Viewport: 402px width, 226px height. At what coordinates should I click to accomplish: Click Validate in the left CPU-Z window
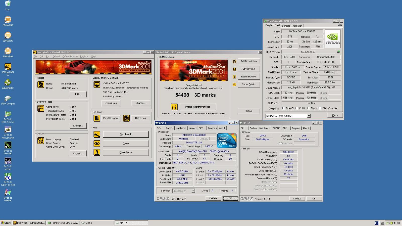[x=213, y=198]
